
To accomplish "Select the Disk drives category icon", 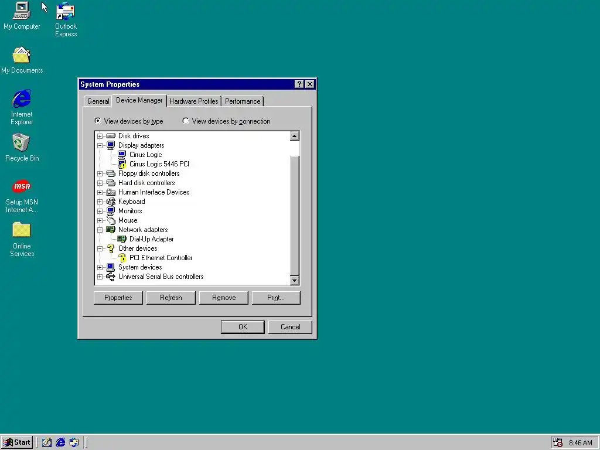I will [x=111, y=136].
